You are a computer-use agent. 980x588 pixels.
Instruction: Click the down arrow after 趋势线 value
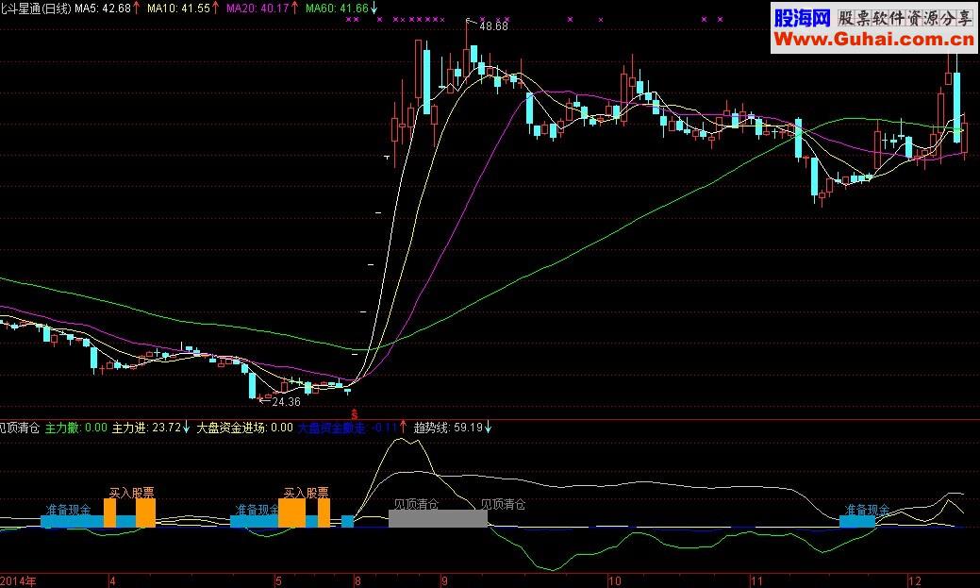489,428
